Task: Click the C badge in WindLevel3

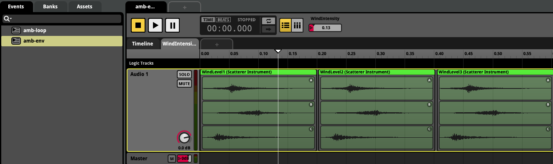Action: (x=548, y=129)
